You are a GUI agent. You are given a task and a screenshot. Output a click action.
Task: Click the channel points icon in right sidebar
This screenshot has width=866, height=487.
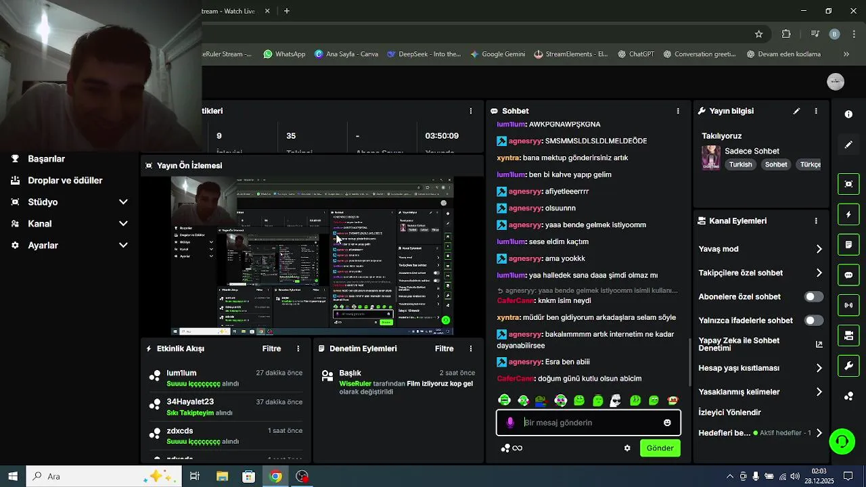click(848, 396)
